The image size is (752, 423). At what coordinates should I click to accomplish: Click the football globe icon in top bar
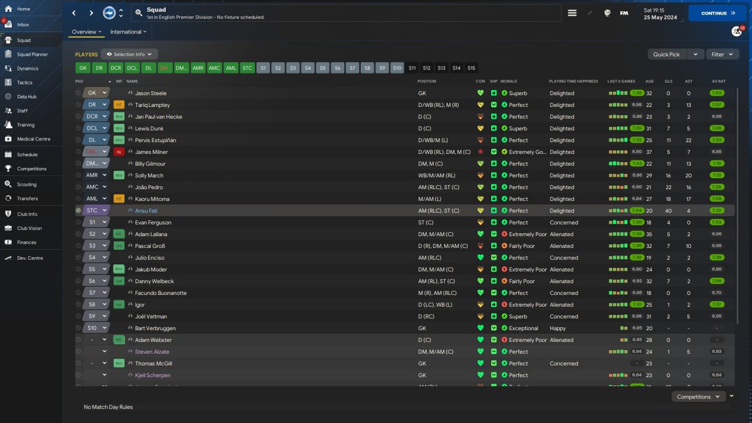tap(607, 13)
